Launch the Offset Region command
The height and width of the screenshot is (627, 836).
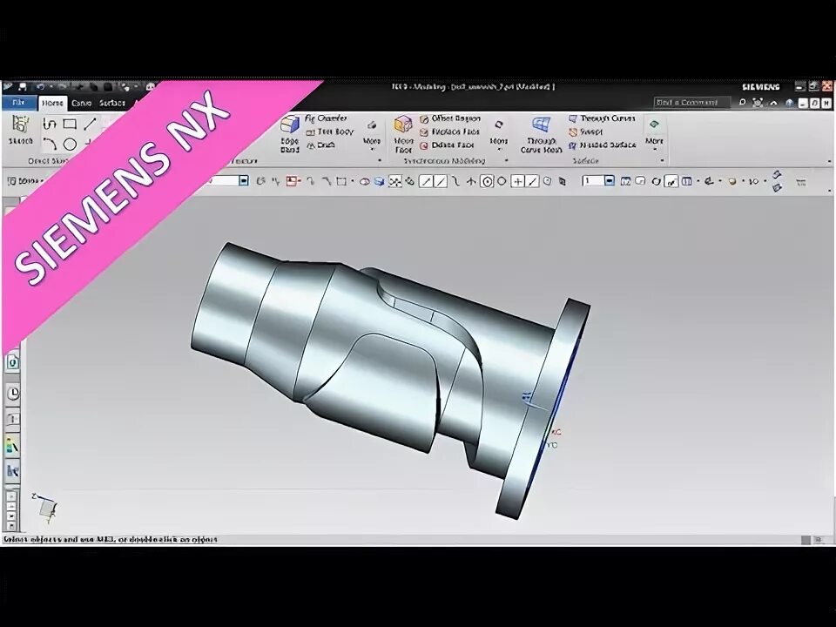pos(450,118)
